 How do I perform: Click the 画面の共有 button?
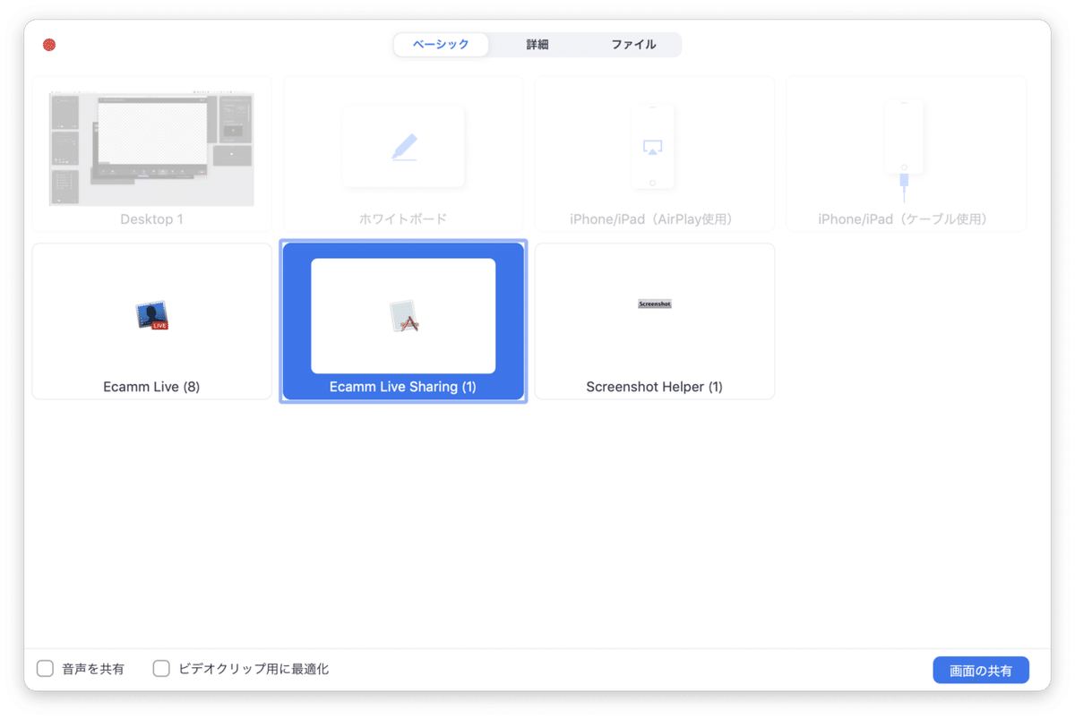[x=981, y=671]
